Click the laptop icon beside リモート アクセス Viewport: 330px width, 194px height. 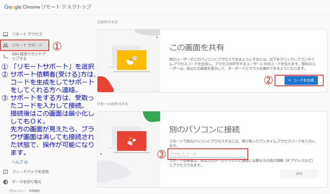tap(5, 34)
